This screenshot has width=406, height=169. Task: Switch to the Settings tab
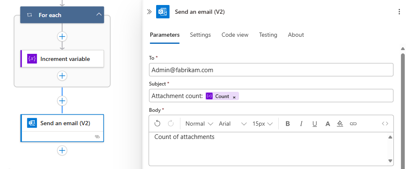pos(200,35)
